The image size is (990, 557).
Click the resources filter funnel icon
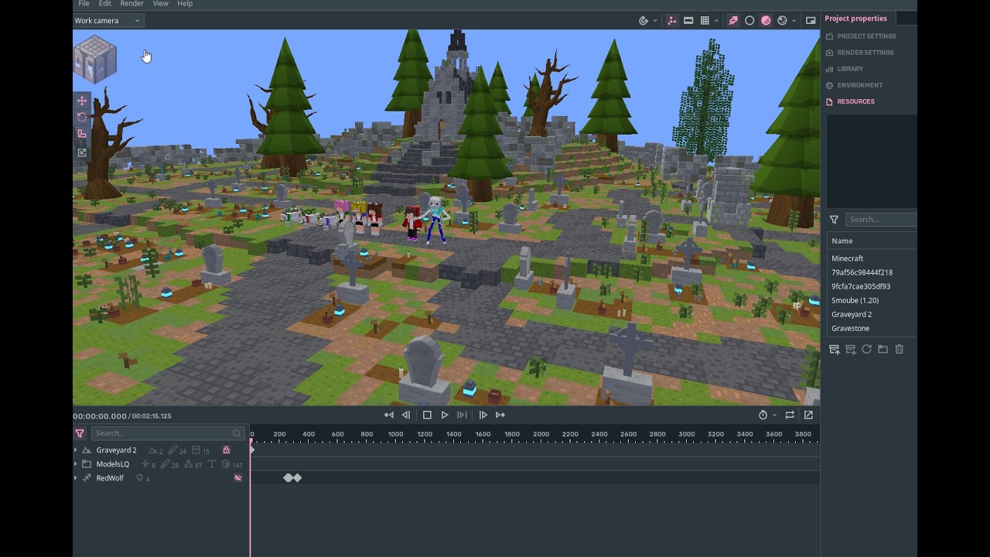834,220
